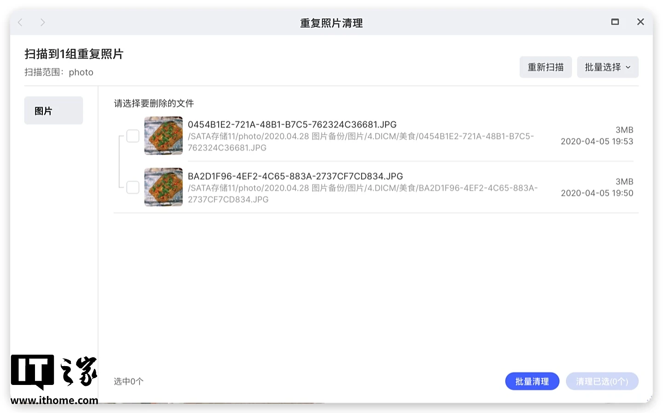The width and height of the screenshot is (663, 413).
Task: Tick the checkbox for BA2D1F96 photo
Action: pyautogui.click(x=133, y=187)
